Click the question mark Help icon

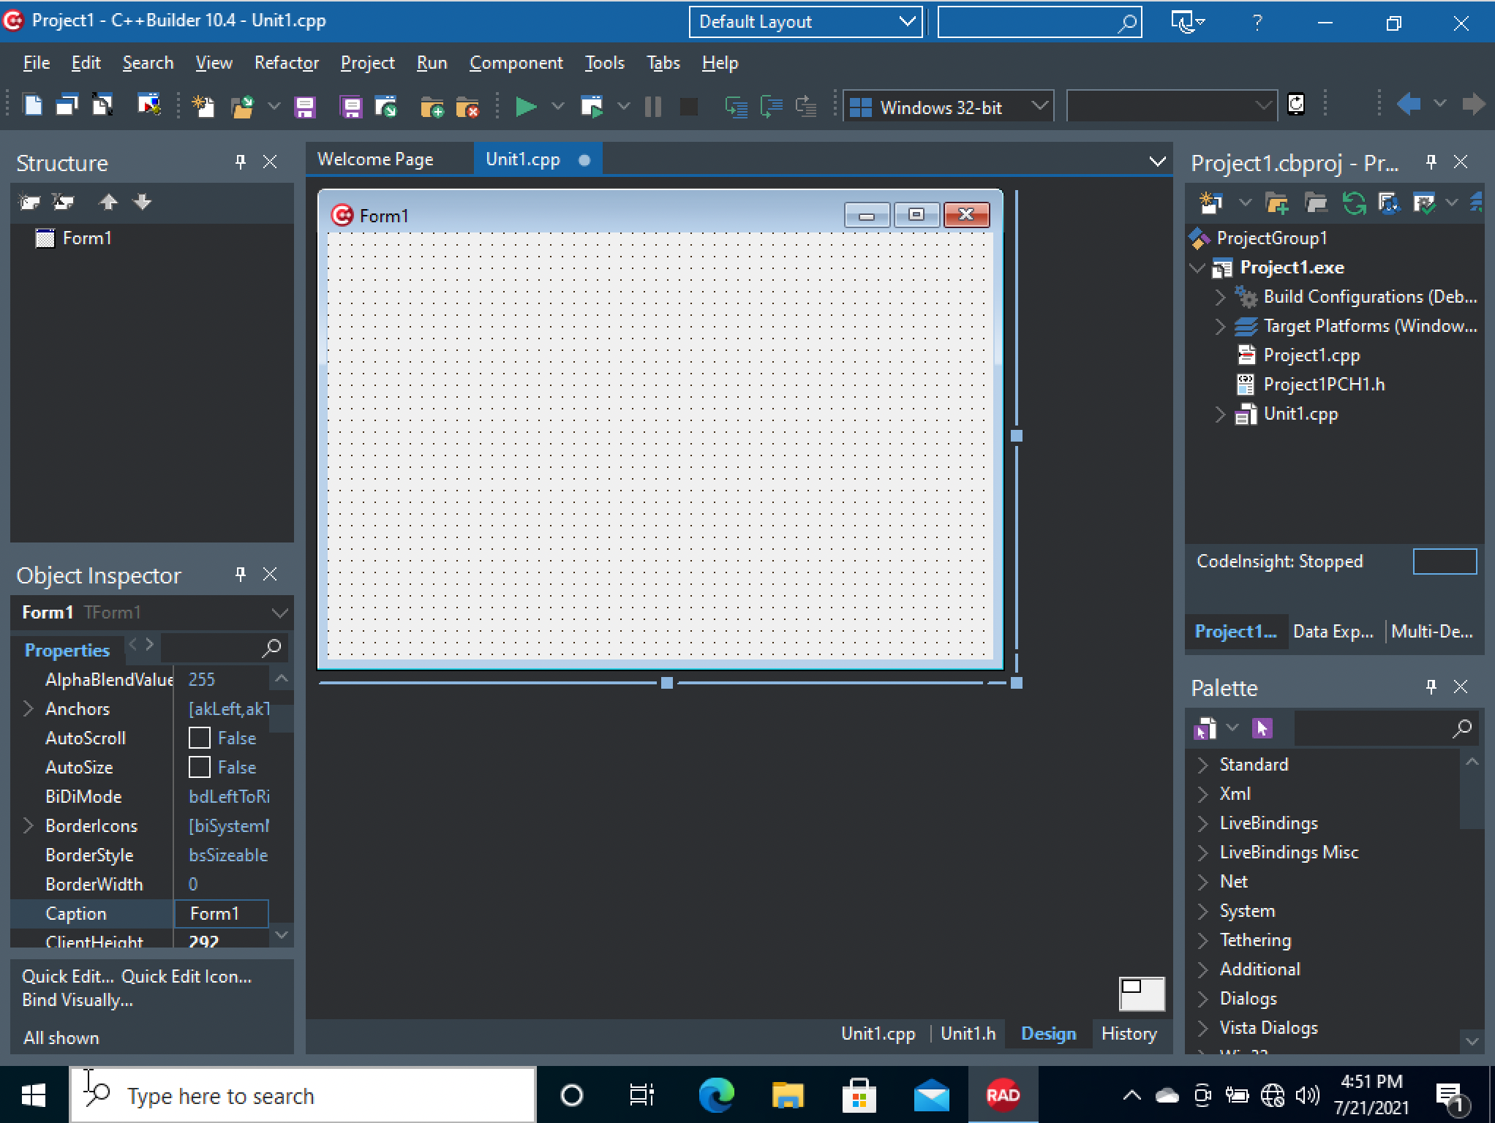click(1257, 23)
